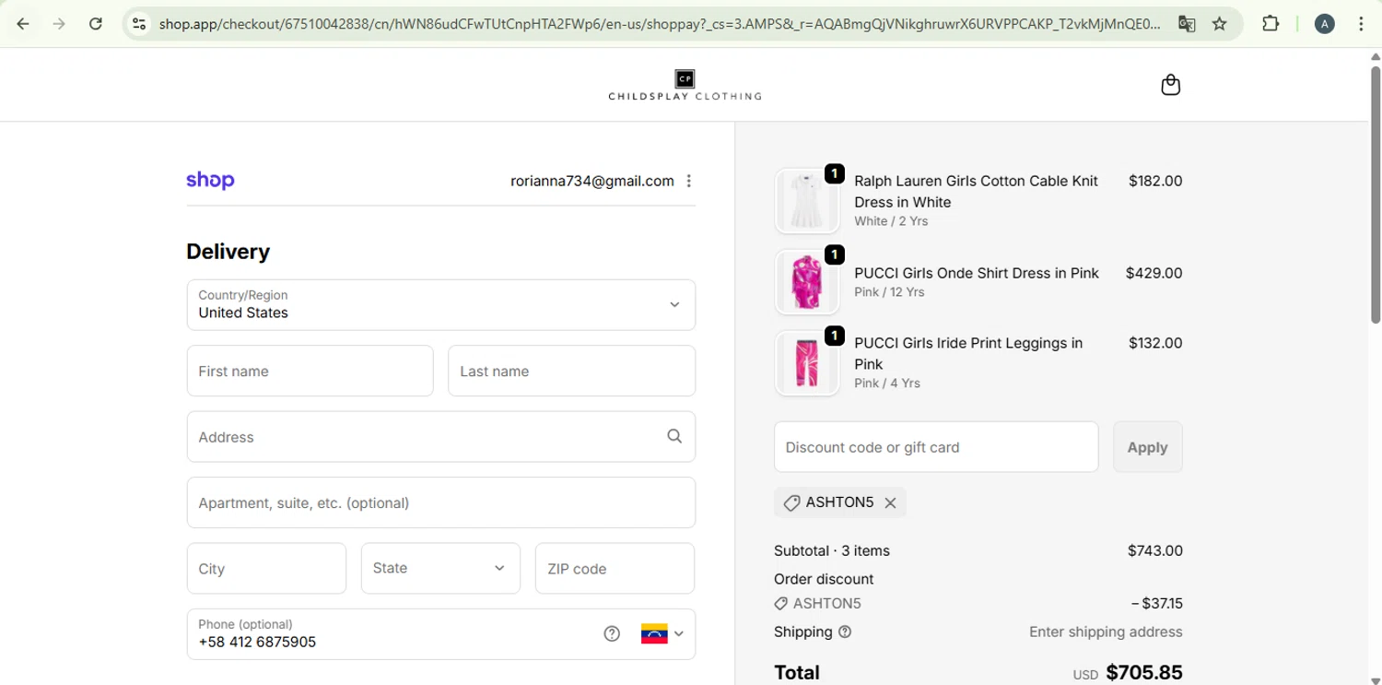The height and width of the screenshot is (685, 1382).
Task: View site information icon in address bar
Action: click(x=139, y=24)
